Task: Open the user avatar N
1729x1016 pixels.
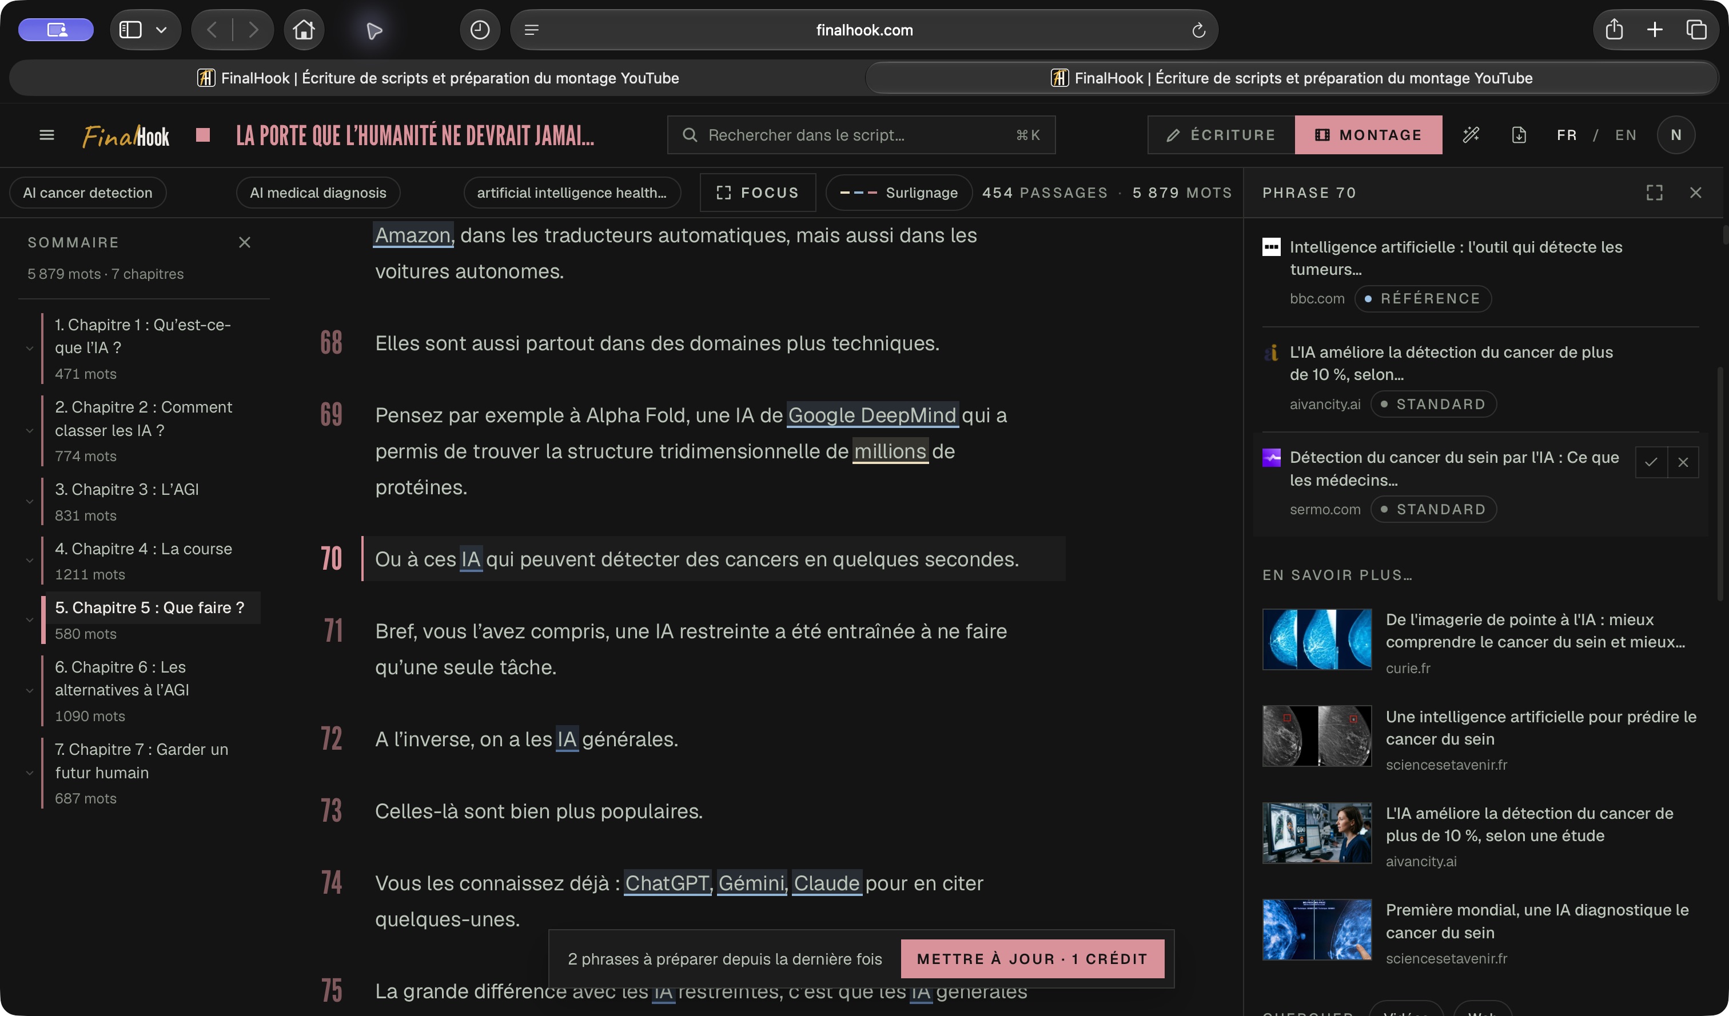Action: point(1675,135)
